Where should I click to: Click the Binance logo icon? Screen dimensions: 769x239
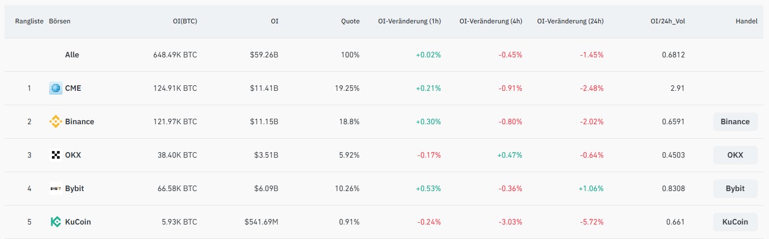click(x=56, y=121)
